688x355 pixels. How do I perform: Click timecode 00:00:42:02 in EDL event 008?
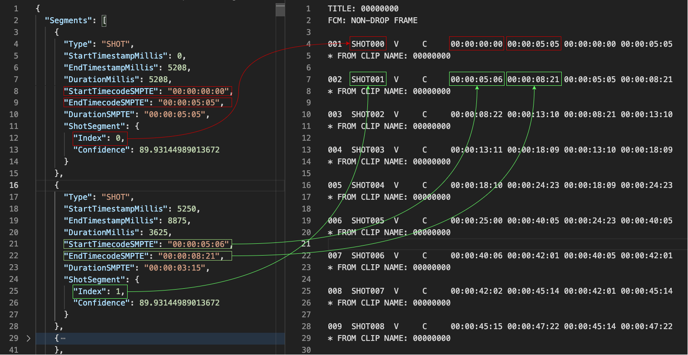point(477,291)
